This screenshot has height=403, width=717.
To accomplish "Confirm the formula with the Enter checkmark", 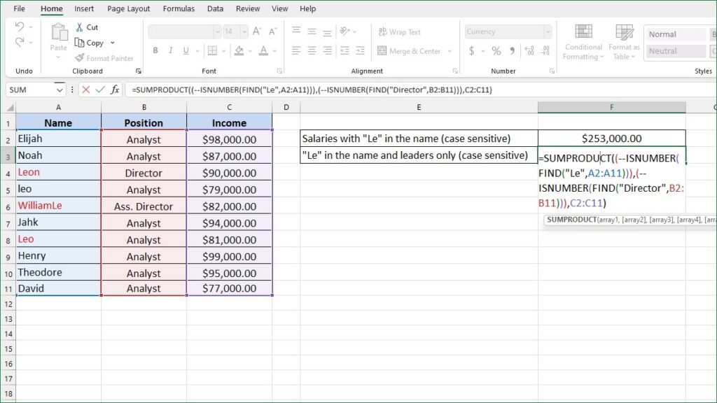I will coord(99,90).
